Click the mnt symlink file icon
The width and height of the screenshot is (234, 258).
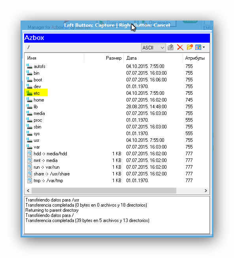[30, 160]
